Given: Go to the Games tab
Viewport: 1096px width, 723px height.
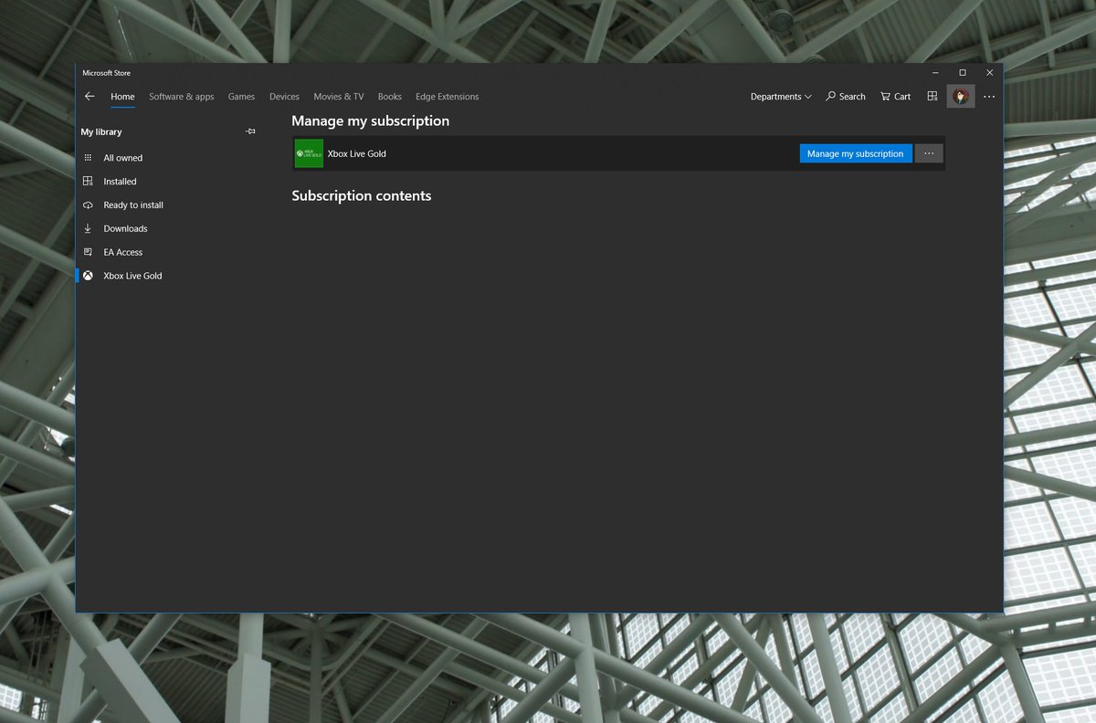Looking at the screenshot, I should [242, 97].
